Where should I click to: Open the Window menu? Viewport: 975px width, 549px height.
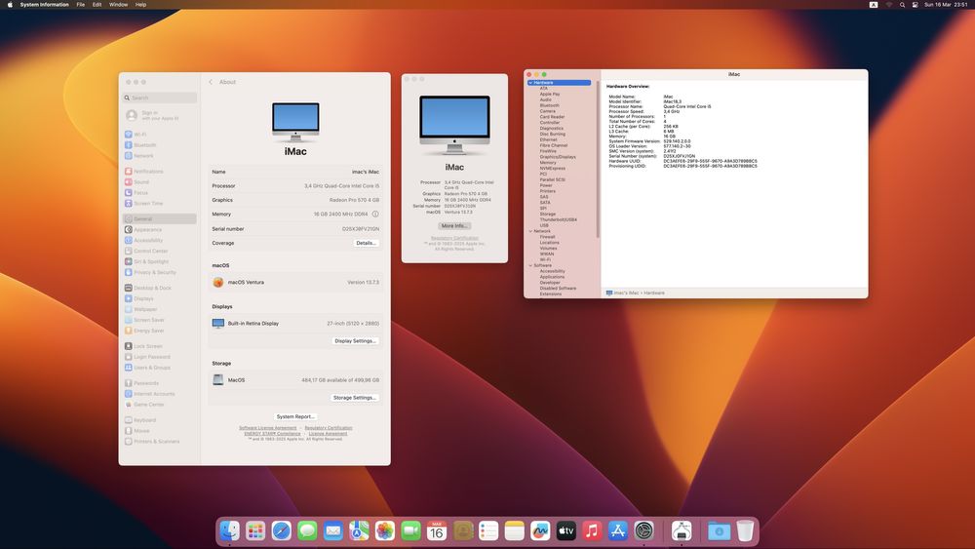(x=118, y=4)
